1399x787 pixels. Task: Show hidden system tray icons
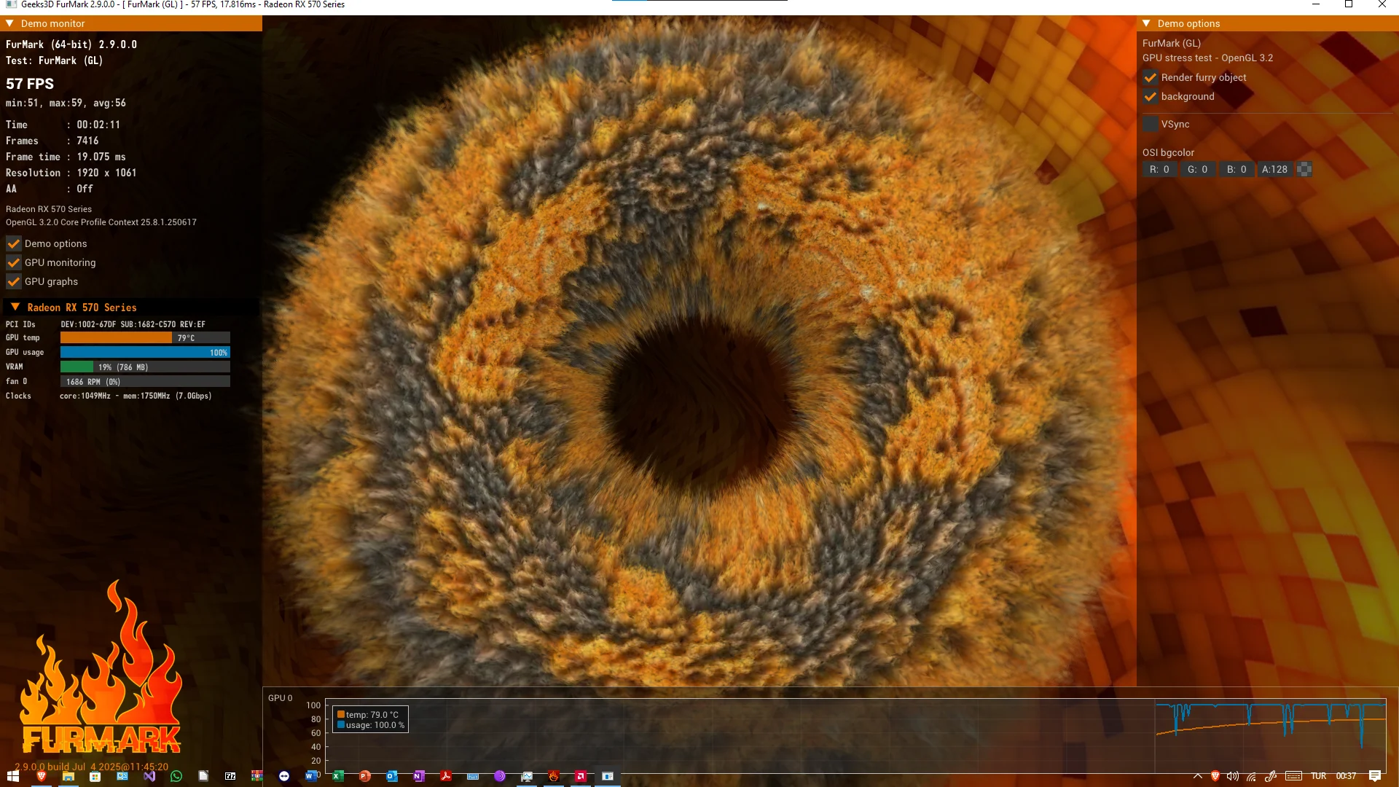tap(1197, 776)
